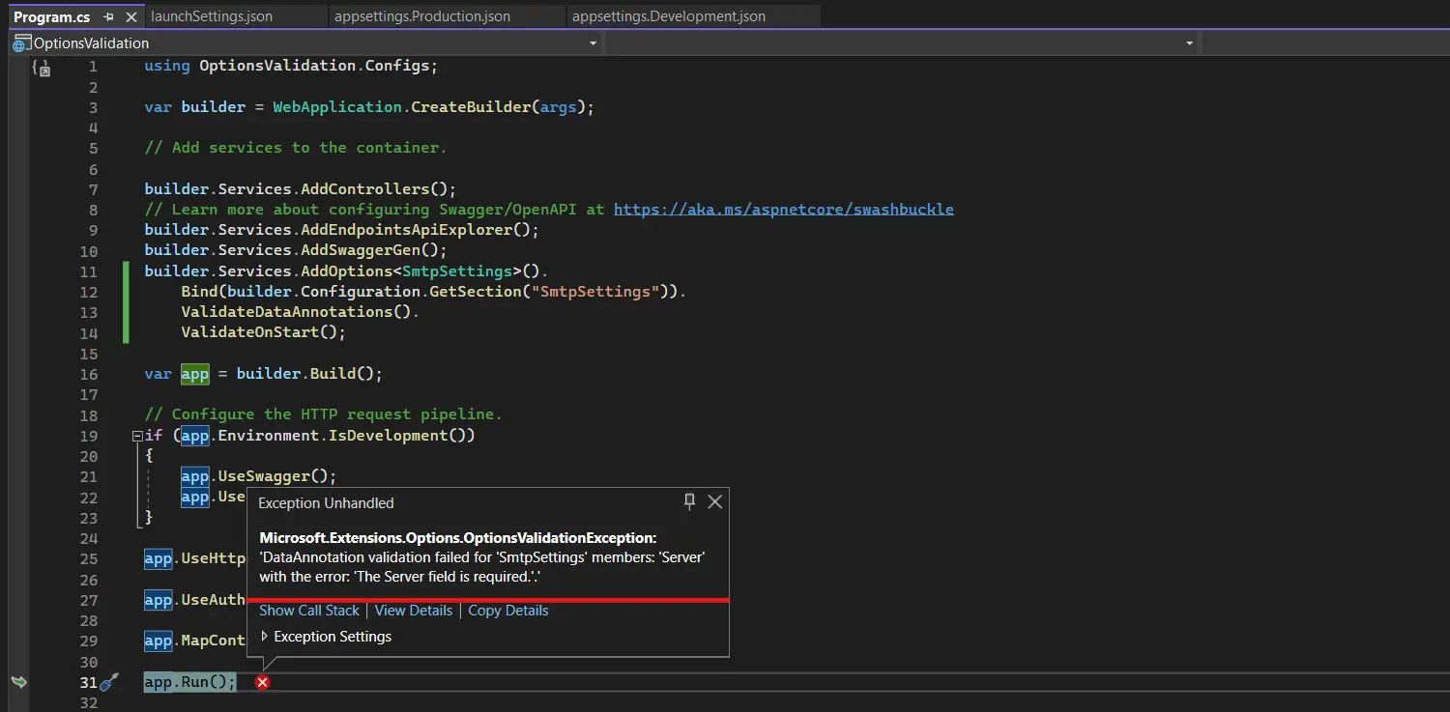
Task: Open the OptionsValidation project dropdown
Action: [593, 43]
